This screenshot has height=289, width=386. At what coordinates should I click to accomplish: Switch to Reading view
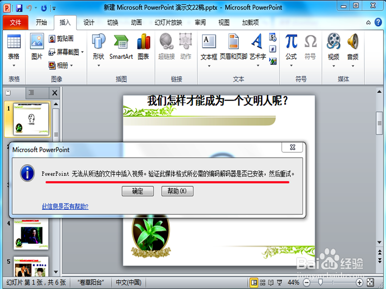pos(271,283)
